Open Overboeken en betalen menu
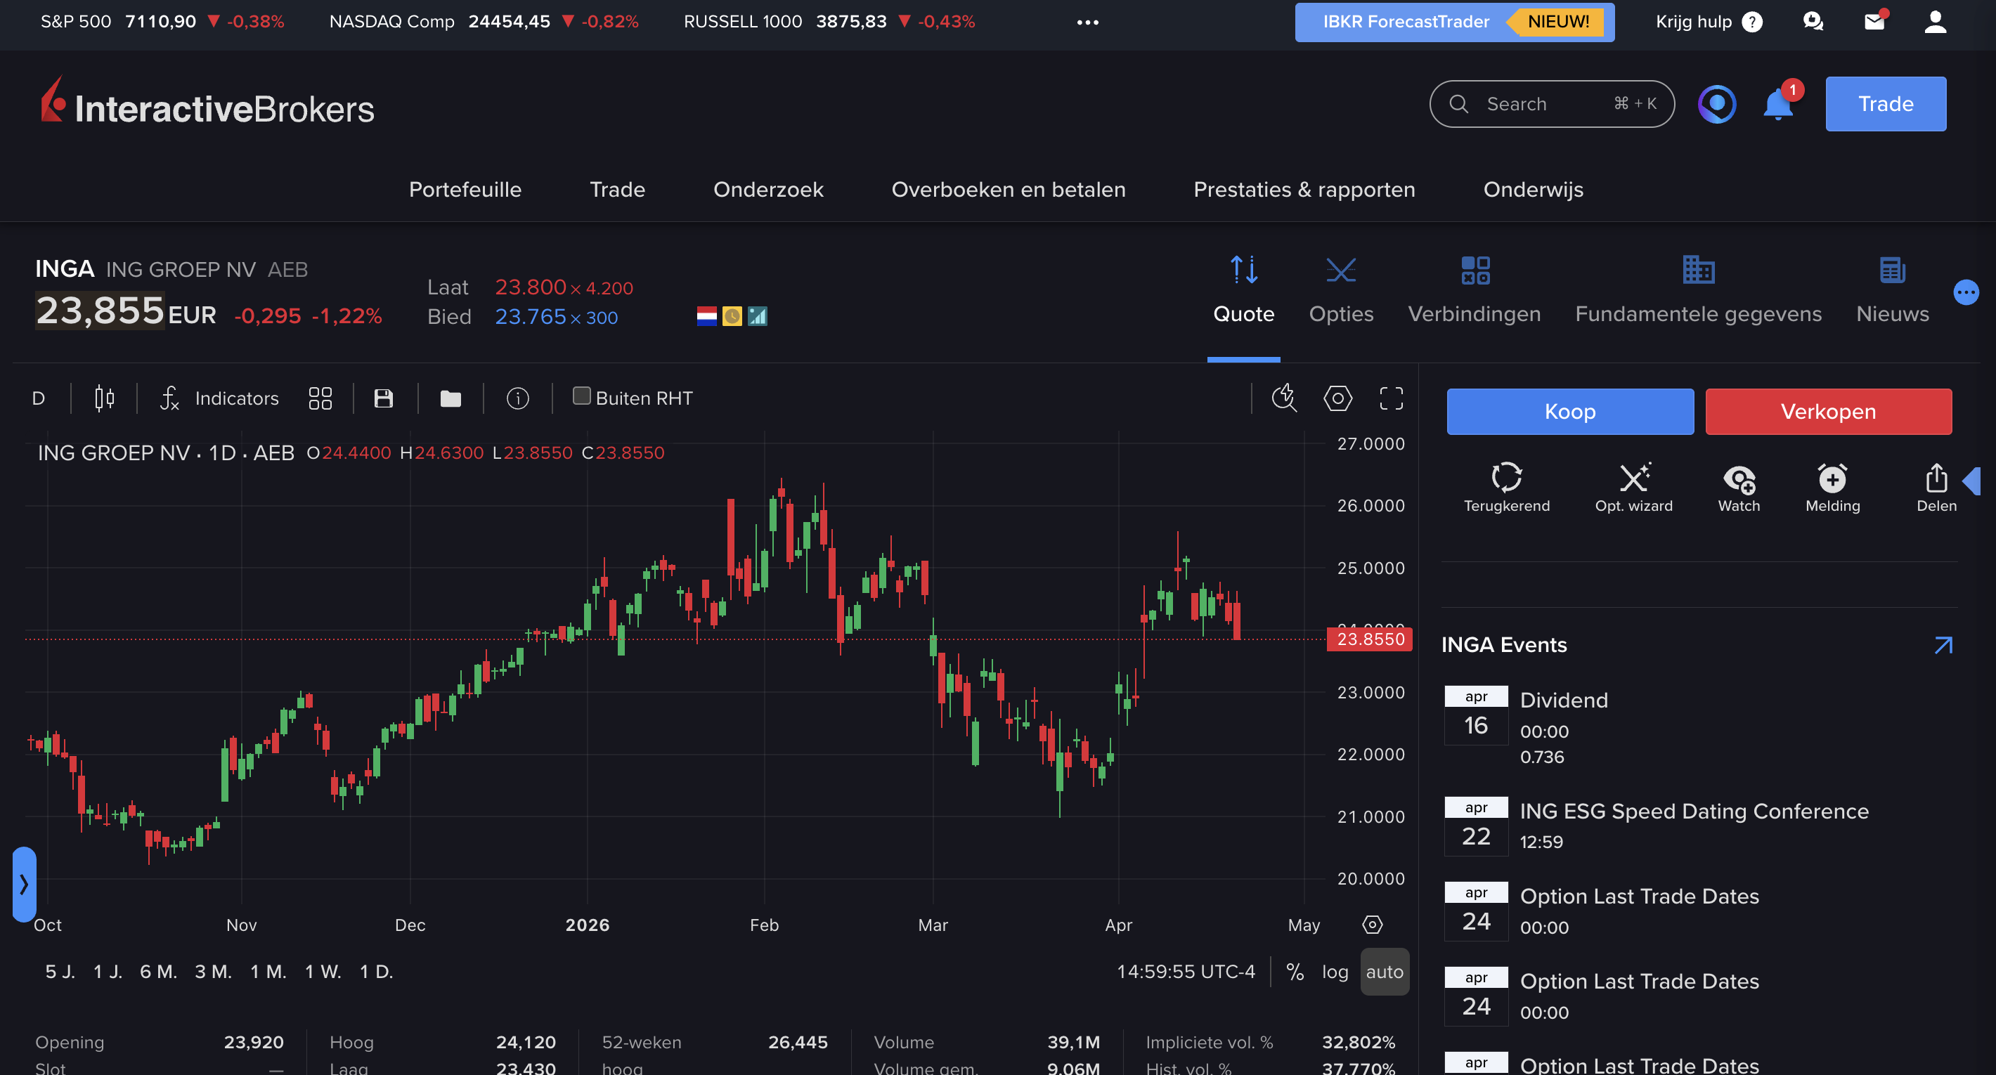The height and width of the screenshot is (1075, 1996). coord(1008,190)
